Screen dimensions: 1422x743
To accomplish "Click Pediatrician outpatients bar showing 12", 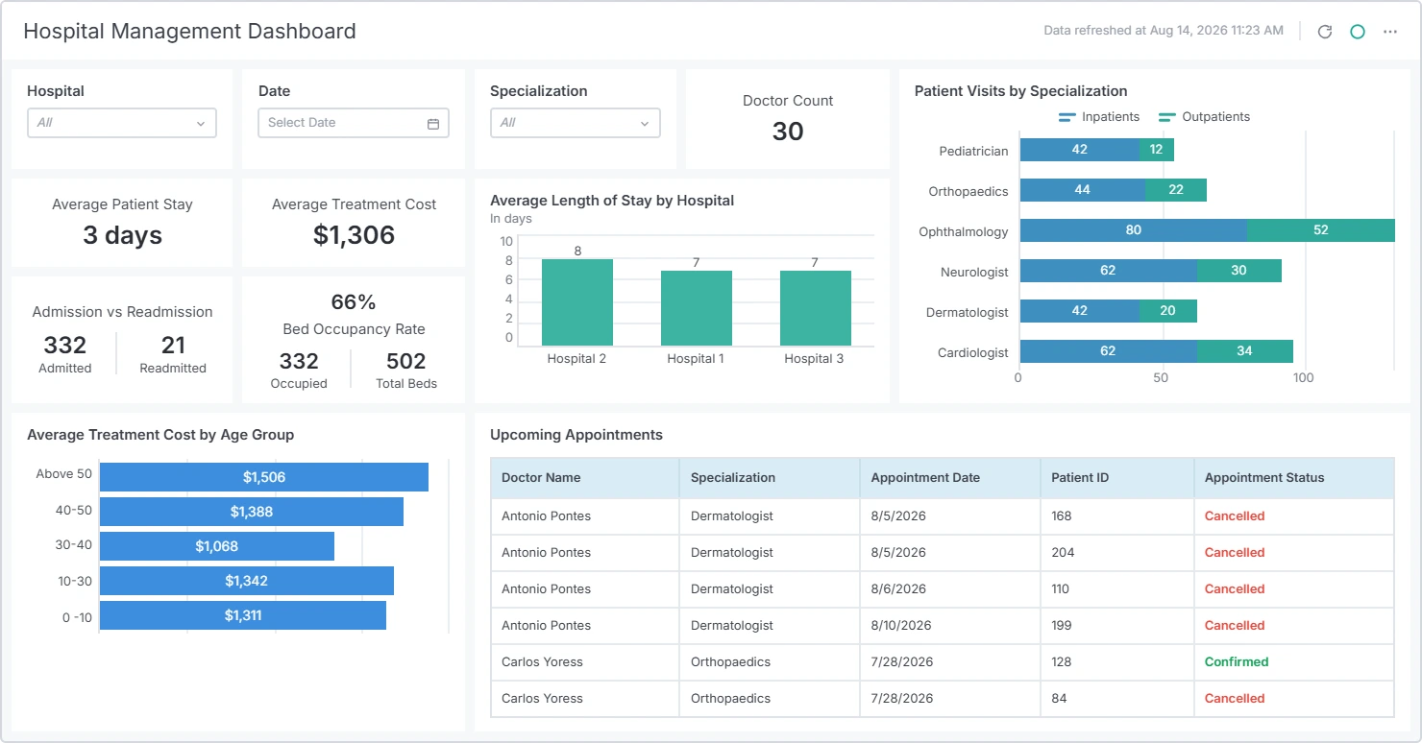I will pyautogui.click(x=1157, y=150).
